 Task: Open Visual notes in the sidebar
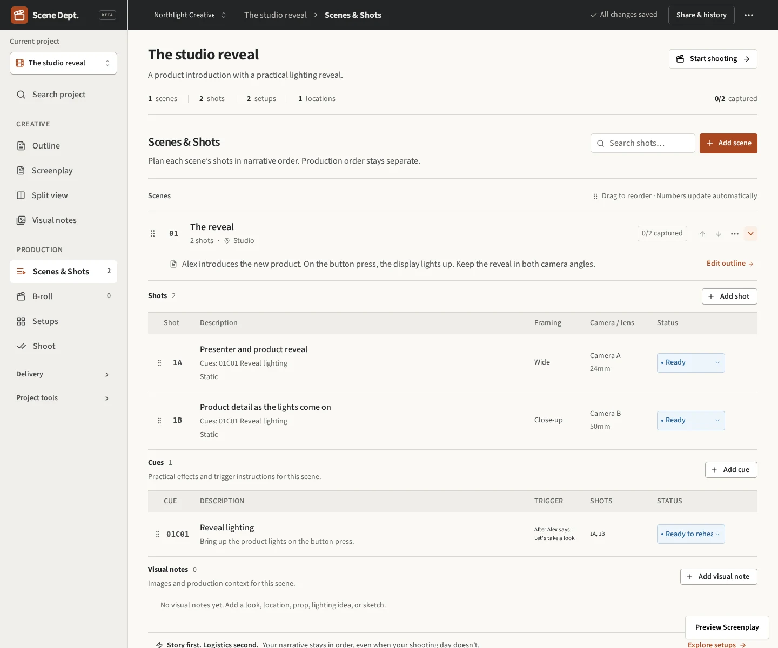tap(63, 220)
